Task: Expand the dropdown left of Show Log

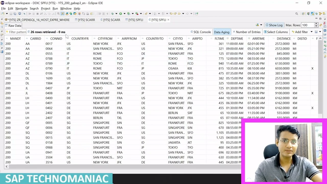Action: click(x=261, y=25)
